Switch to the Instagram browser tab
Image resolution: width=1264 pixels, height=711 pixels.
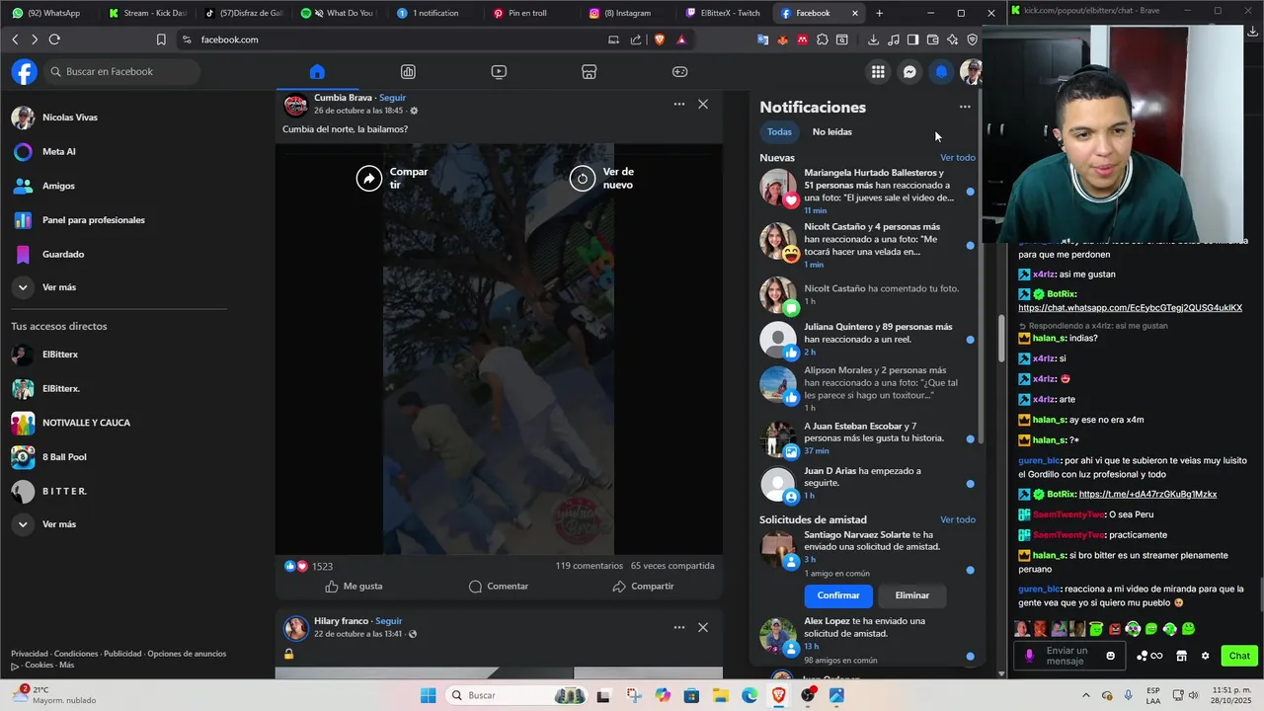[x=628, y=13]
